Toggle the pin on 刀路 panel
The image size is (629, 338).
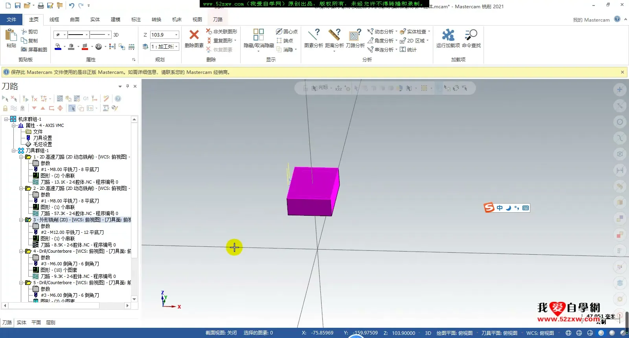coord(127,86)
